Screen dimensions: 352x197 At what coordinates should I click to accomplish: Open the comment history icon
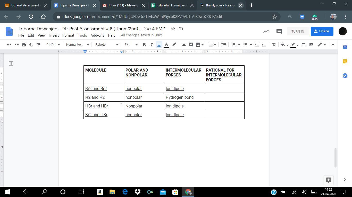click(279, 31)
